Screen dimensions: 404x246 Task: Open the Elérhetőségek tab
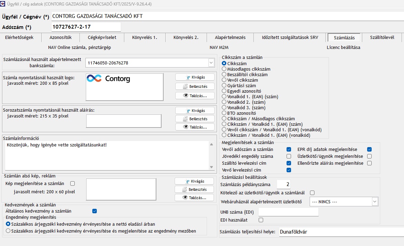click(x=19, y=38)
